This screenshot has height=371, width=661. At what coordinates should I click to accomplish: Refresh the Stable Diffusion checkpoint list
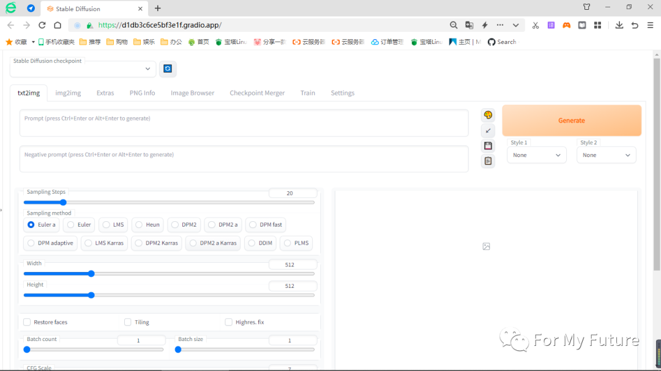point(167,68)
